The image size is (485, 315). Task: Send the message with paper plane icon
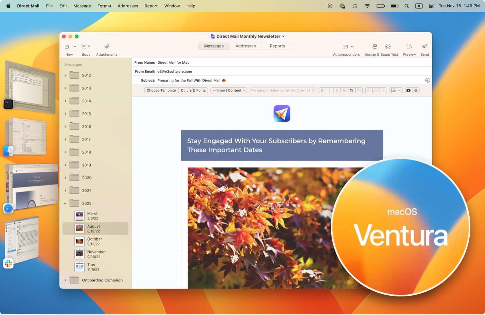tap(425, 46)
